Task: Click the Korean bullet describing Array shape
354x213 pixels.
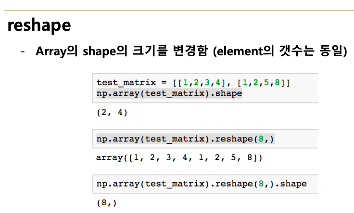Action: click(191, 51)
